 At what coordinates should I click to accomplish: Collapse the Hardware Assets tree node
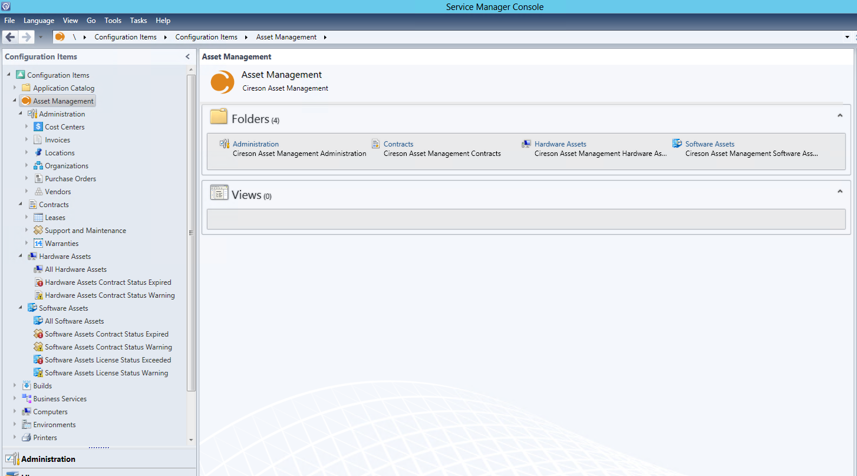(x=21, y=256)
